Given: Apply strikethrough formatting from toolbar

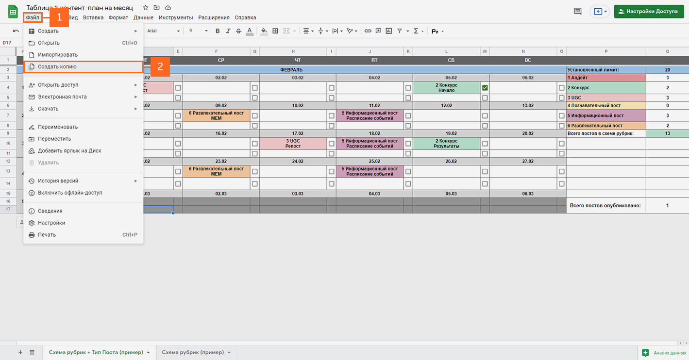Looking at the screenshot, I should coord(238,31).
